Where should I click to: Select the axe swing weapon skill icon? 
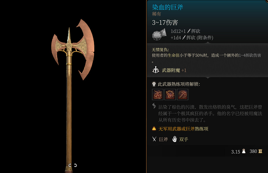click(x=182, y=94)
